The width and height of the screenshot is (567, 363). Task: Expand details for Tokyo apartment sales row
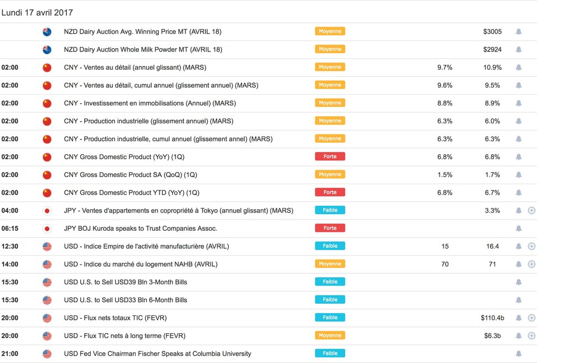tap(532, 211)
